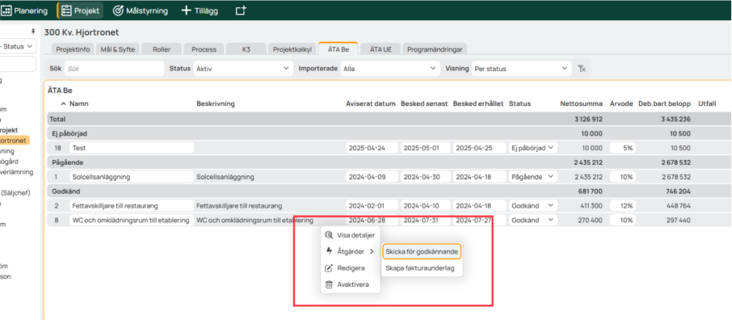Click Besked senast 2024-04-30 field
Image resolution: width=732 pixels, height=320 pixels.
click(x=425, y=177)
